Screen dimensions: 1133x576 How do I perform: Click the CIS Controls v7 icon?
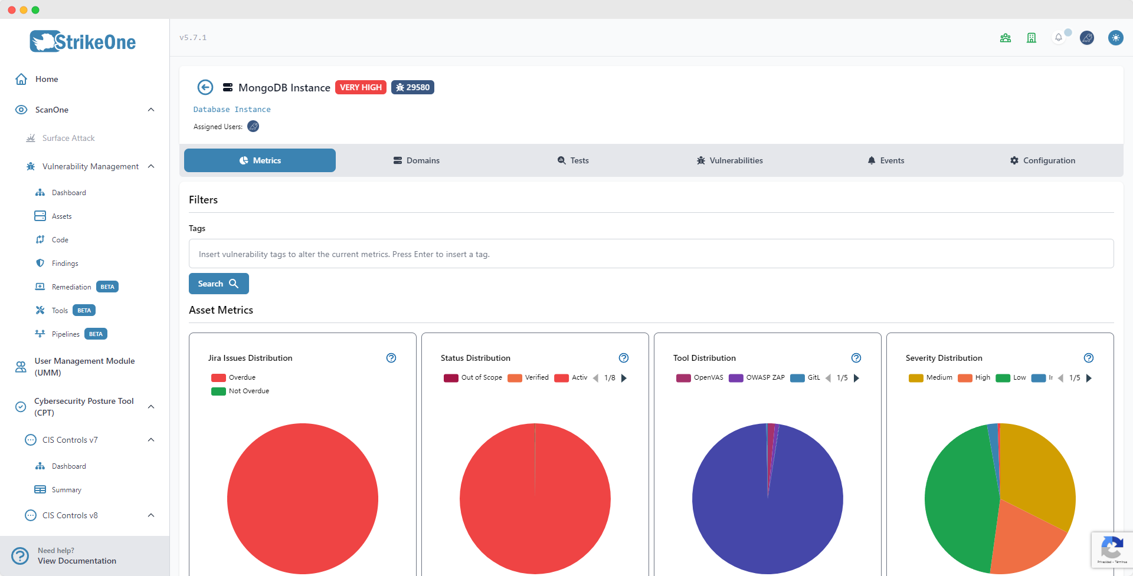tap(31, 440)
